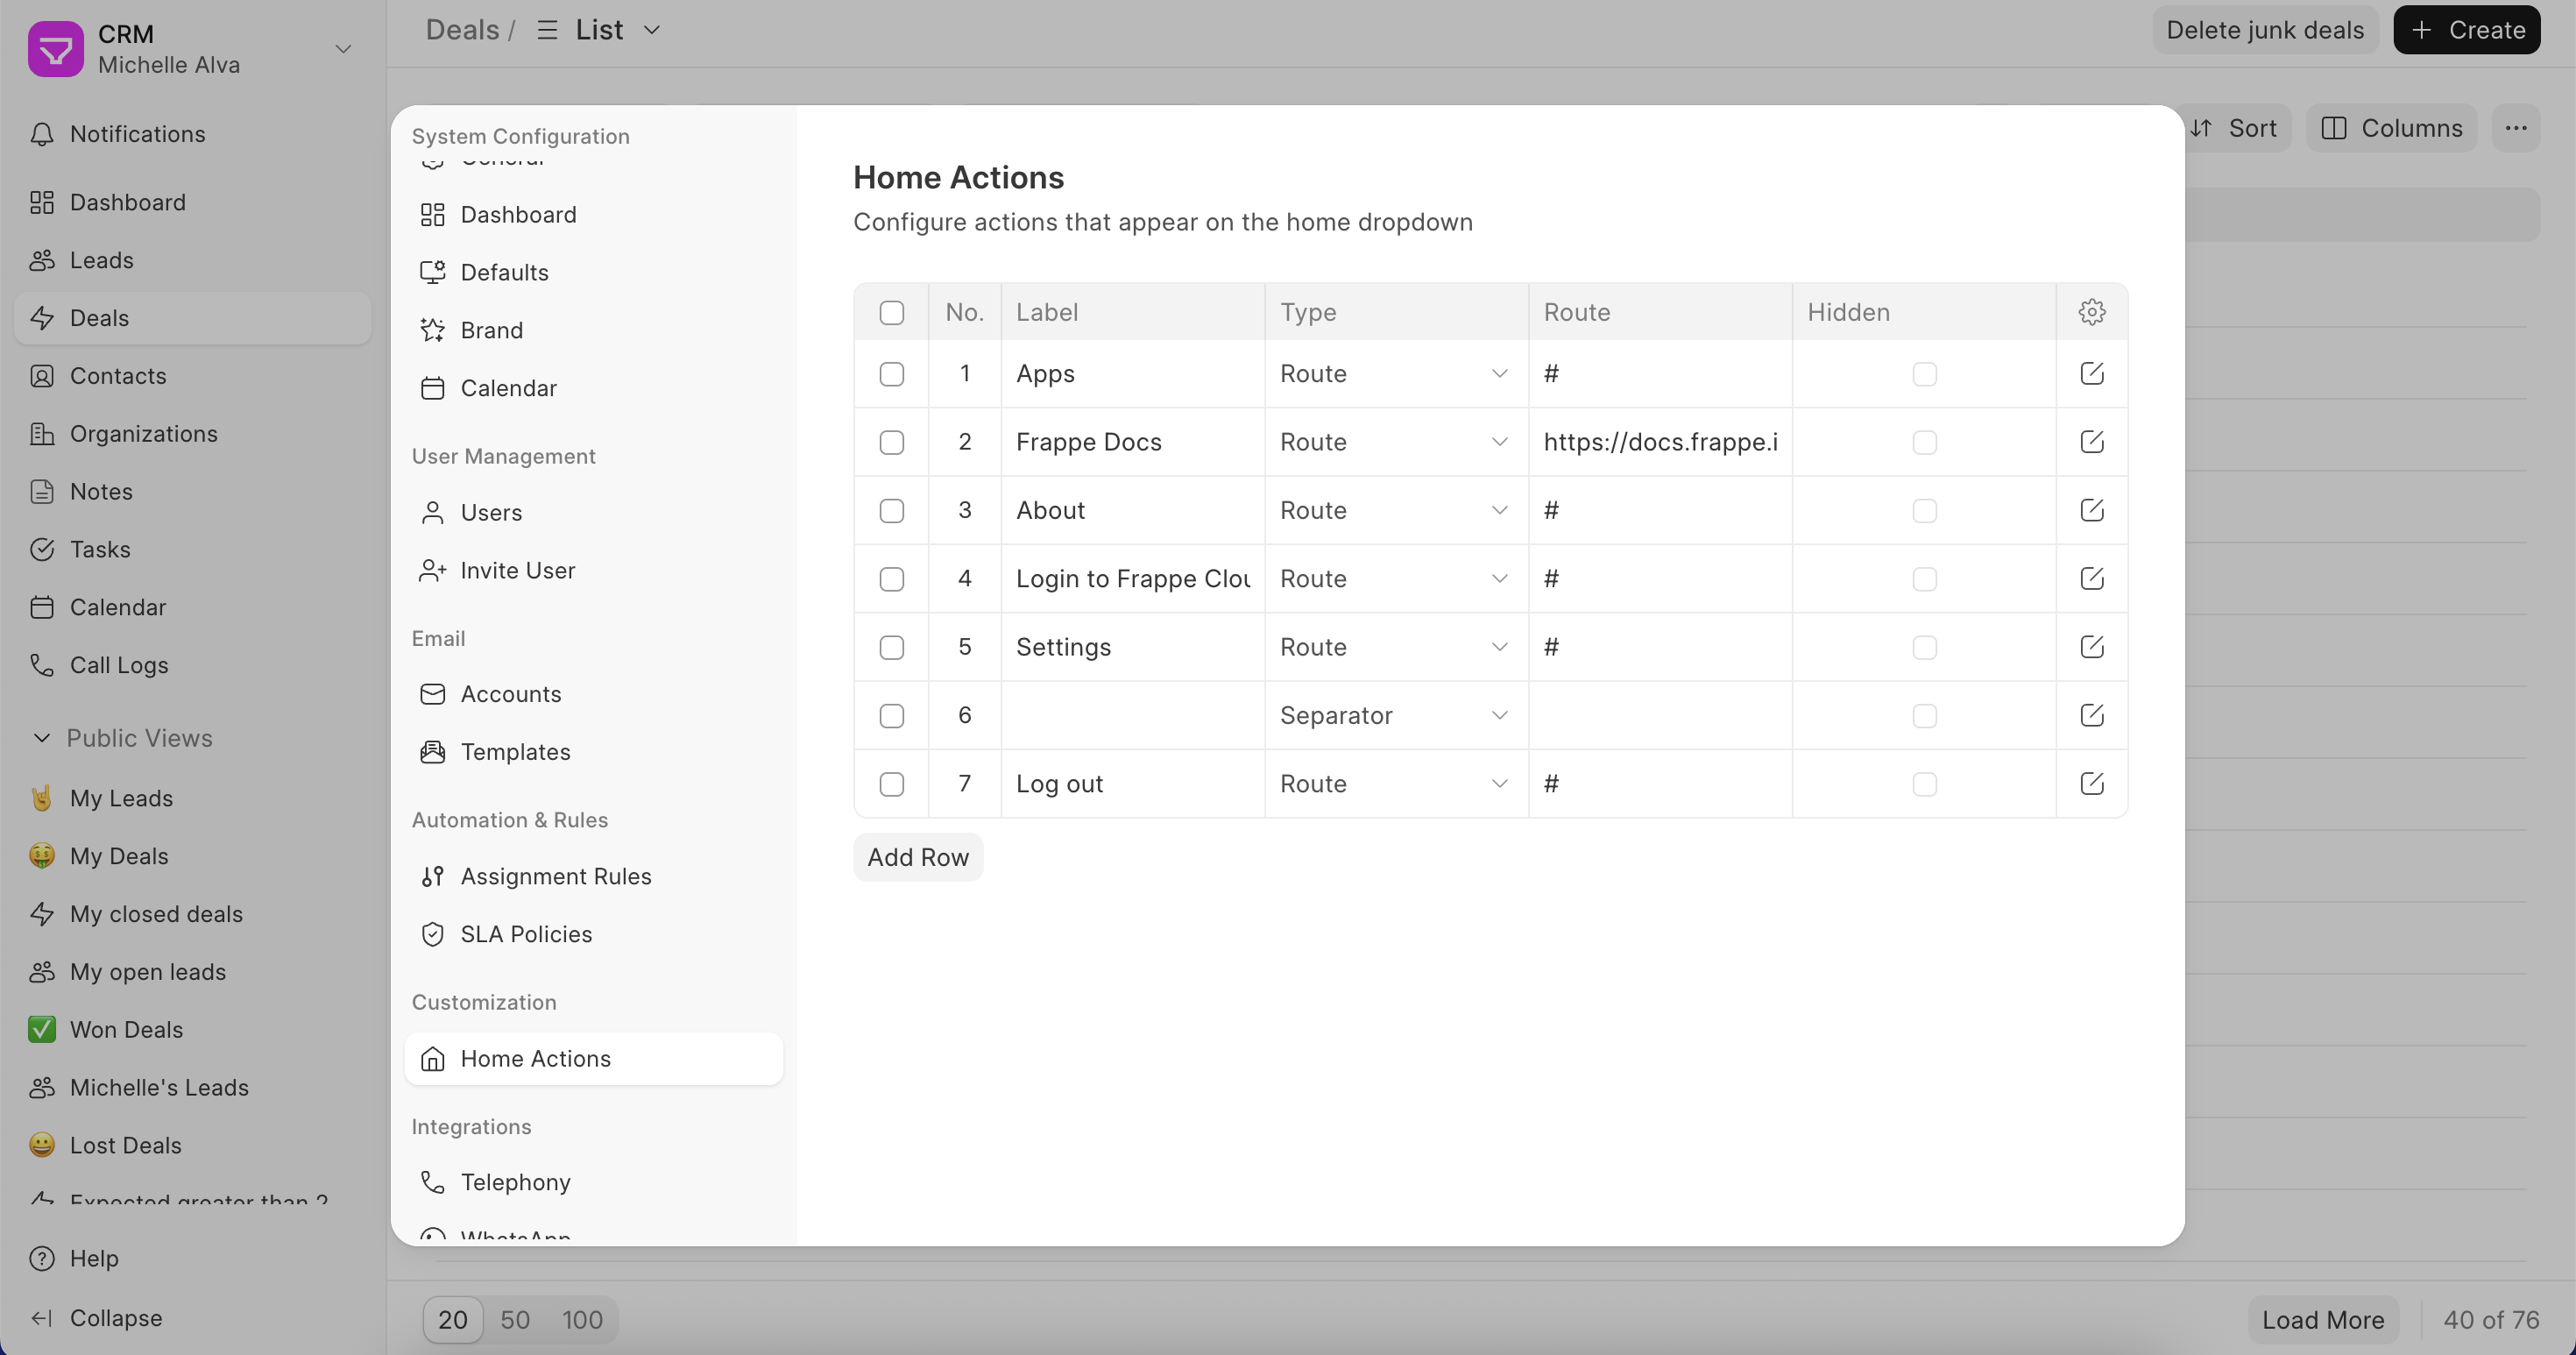
Task: Click the Brand sparkle icon
Action: [x=432, y=330]
